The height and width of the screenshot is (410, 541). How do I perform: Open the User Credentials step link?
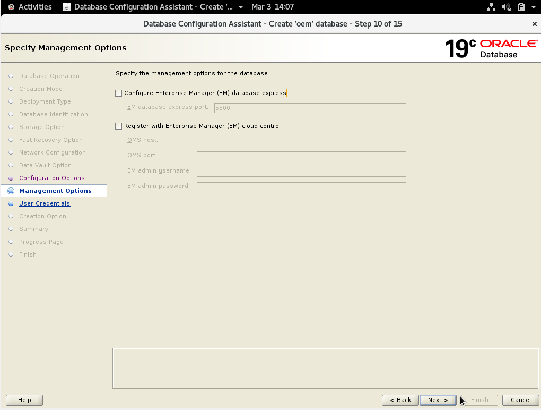pyautogui.click(x=45, y=203)
